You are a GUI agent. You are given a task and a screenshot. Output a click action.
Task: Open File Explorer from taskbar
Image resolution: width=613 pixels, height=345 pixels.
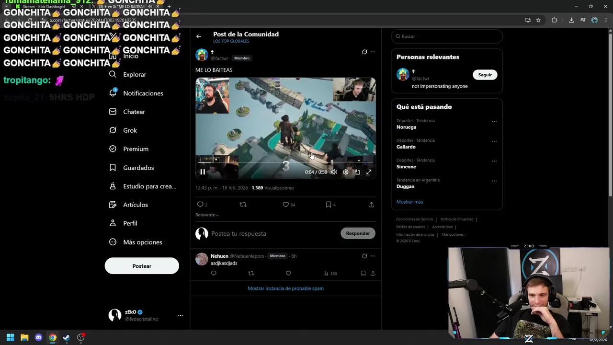pyautogui.click(x=24, y=337)
